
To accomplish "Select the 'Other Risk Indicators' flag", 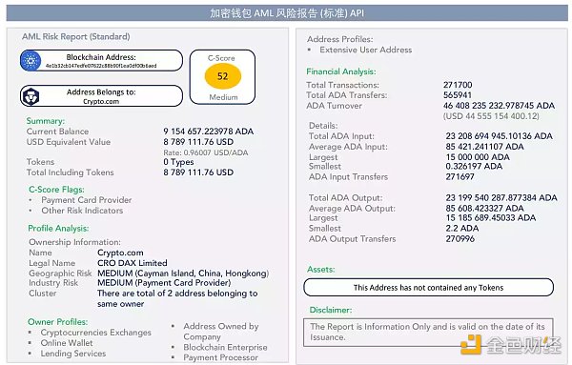I will click(82, 211).
